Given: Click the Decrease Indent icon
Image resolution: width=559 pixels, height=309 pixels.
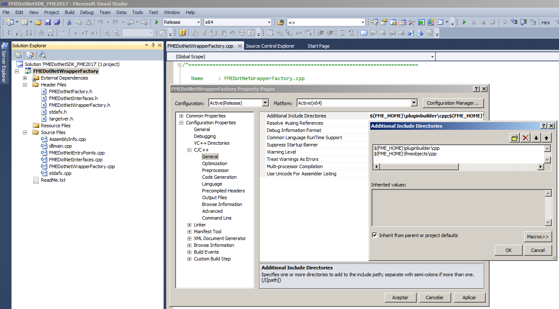Looking at the screenshot, I should (x=320, y=33).
